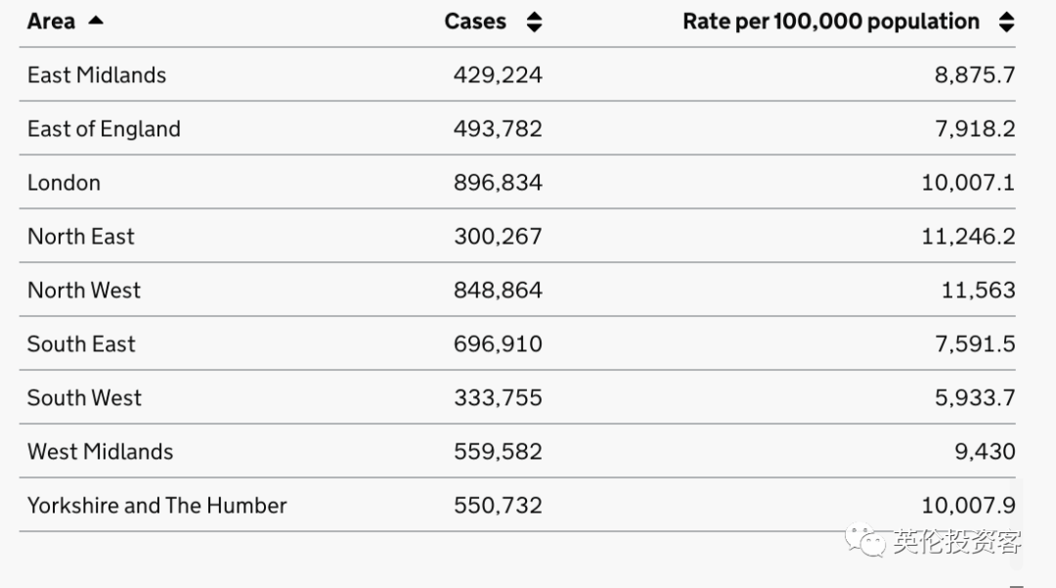
Task: Select West Midlands rate value 9,430
Action: click(x=985, y=452)
